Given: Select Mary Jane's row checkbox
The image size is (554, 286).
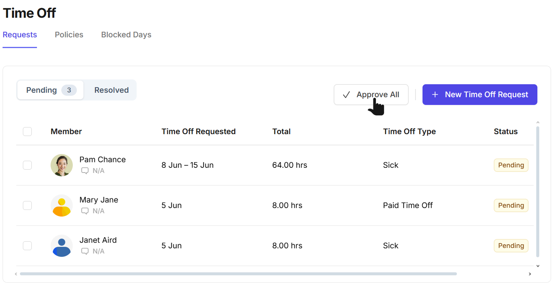Looking at the screenshot, I should 27,205.
